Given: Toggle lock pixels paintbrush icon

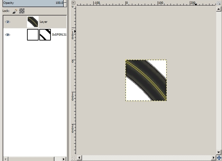Looking at the screenshot, I should (x=15, y=11).
